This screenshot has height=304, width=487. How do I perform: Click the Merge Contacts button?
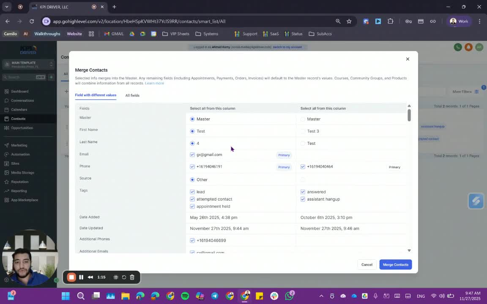click(395, 265)
